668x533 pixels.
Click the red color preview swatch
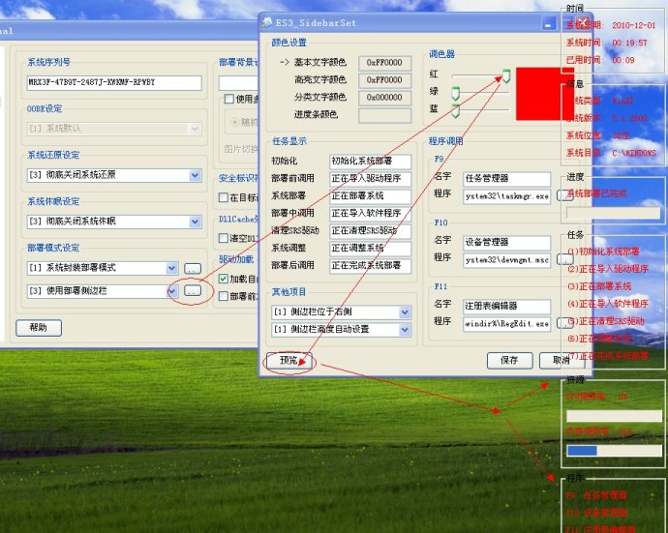click(544, 94)
